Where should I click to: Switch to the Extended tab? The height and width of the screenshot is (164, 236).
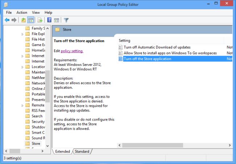[62, 151]
